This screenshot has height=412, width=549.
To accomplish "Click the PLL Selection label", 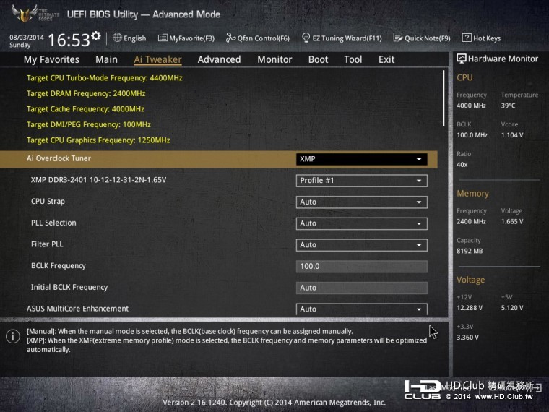I will click(53, 223).
